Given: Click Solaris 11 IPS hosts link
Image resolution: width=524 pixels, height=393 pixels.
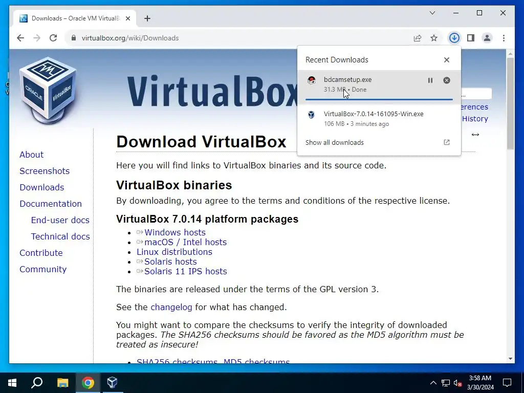Looking at the screenshot, I should pyautogui.click(x=185, y=271).
